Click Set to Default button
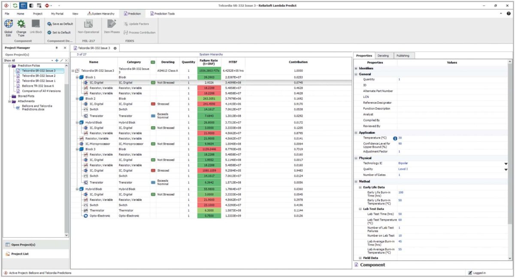The width and height of the screenshot is (515, 278). point(59,33)
